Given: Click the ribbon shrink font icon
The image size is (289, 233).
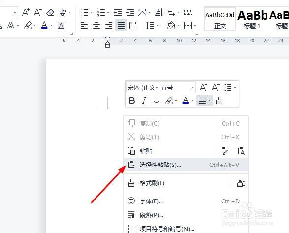Looking at the screenshot, I should 37,12.
